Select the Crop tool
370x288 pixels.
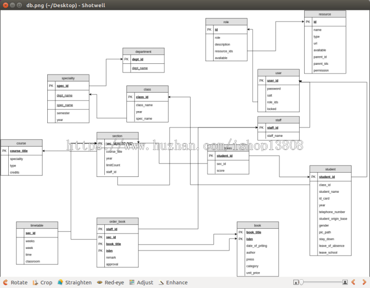coord(42,282)
